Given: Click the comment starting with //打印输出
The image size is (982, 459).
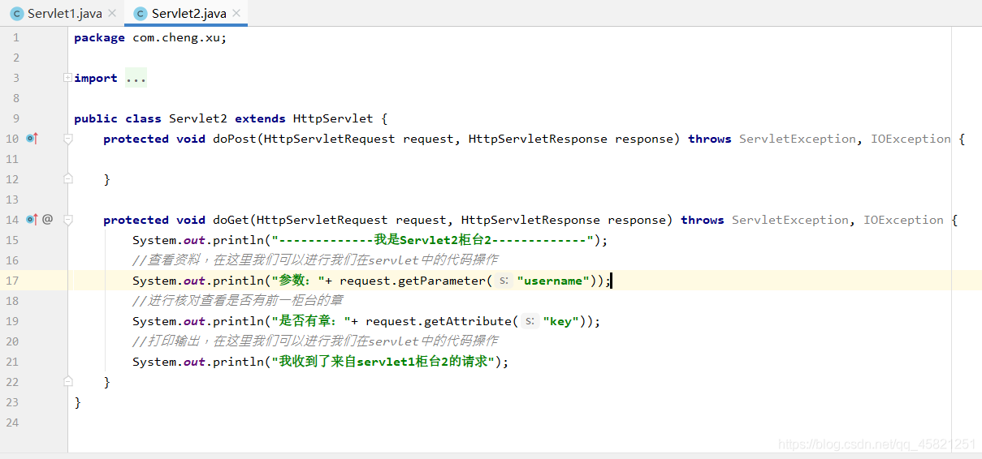Looking at the screenshot, I should tap(315, 341).
